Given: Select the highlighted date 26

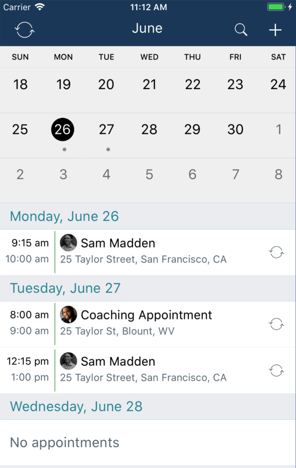Looking at the screenshot, I should 63,129.
